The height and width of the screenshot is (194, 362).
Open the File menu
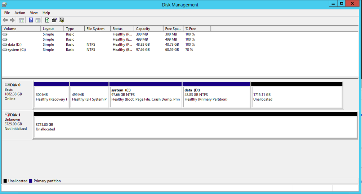tap(7, 13)
